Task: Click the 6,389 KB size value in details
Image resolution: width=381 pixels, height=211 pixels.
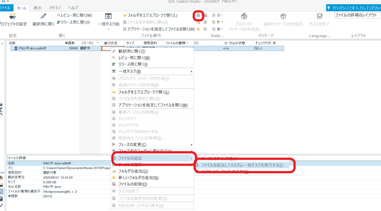Action: [49, 182]
